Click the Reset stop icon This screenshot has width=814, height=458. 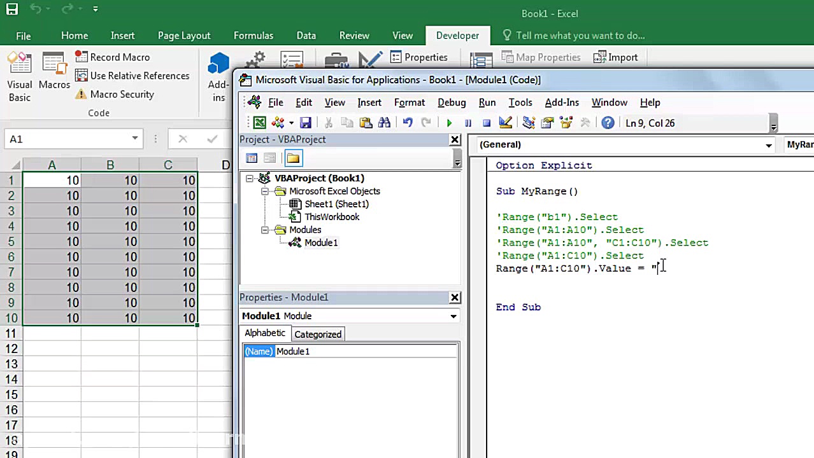point(487,123)
